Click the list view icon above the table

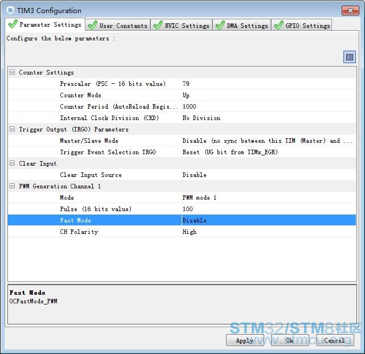coord(350,57)
